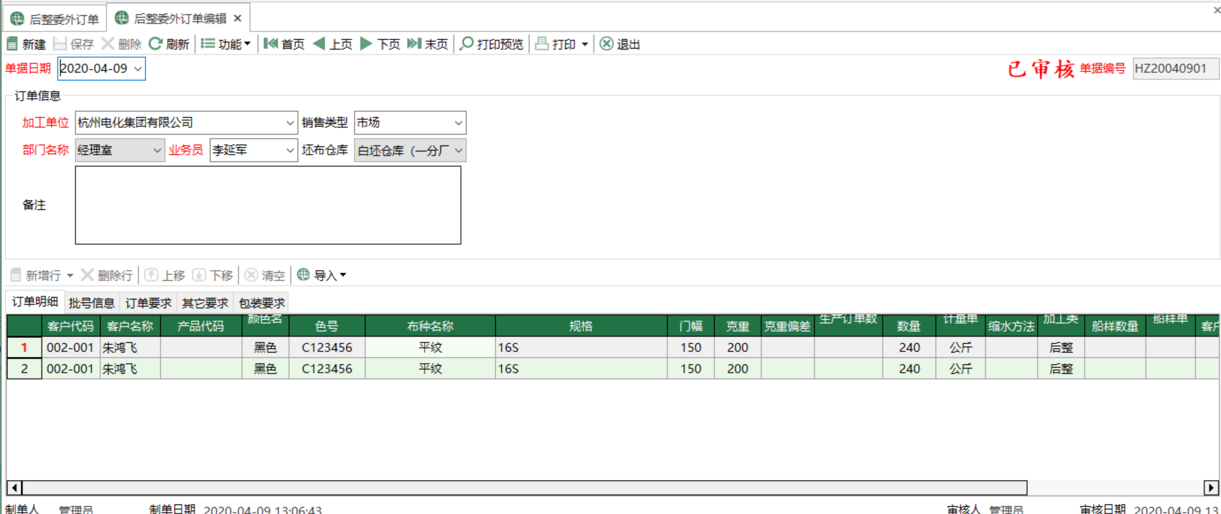Image resolution: width=1221 pixels, height=514 pixels.
Task: Click the grid scrollbar right arrow
Action: tap(1211, 487)
